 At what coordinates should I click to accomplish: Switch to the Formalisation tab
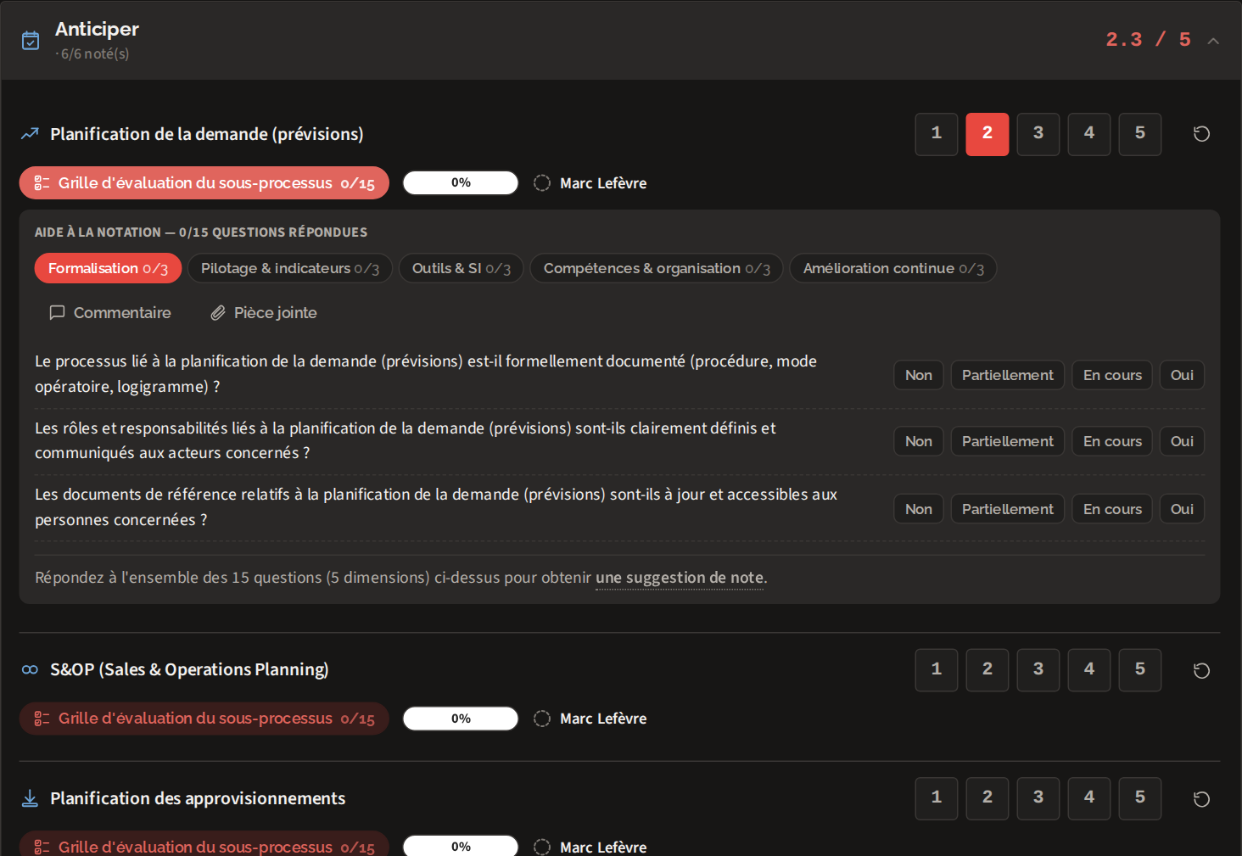(109, 268)
